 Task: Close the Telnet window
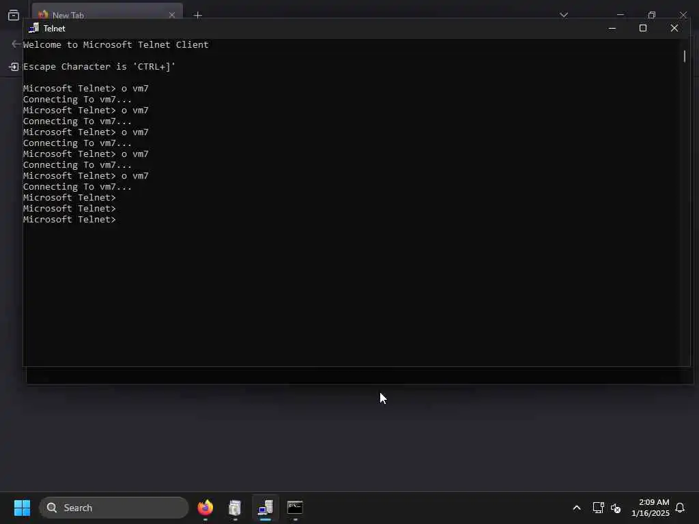point(674,29)
